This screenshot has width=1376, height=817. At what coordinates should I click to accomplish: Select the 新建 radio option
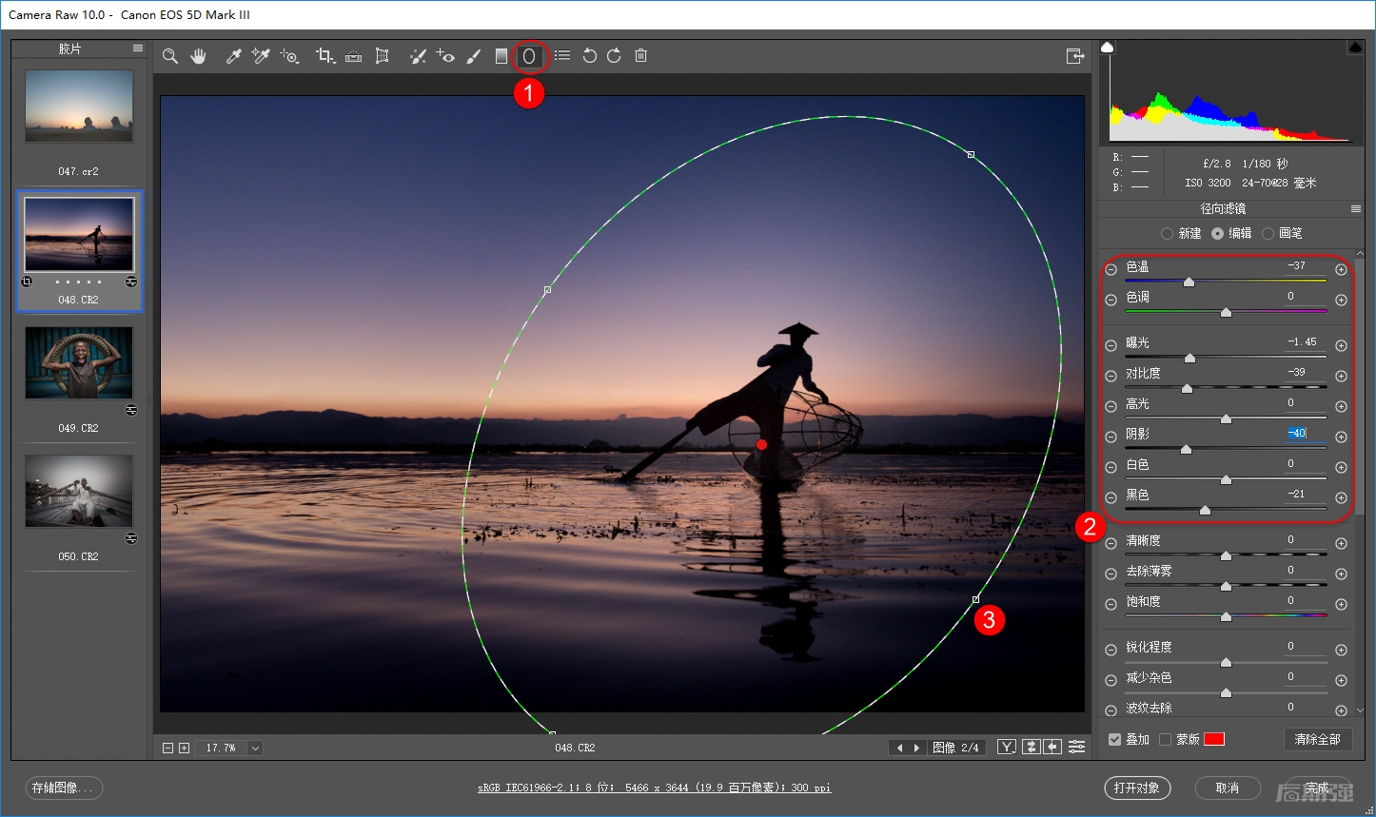[x=1167, y=234]
